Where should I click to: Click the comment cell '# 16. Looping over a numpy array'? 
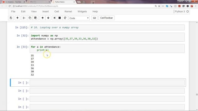[107, 27]
